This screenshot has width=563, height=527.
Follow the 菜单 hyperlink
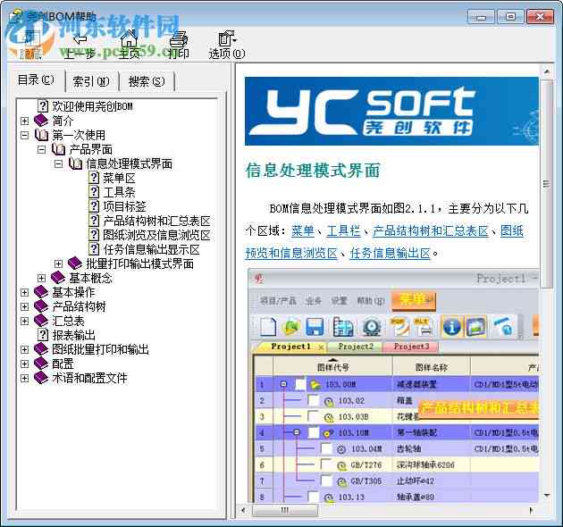tap(303, 230)
